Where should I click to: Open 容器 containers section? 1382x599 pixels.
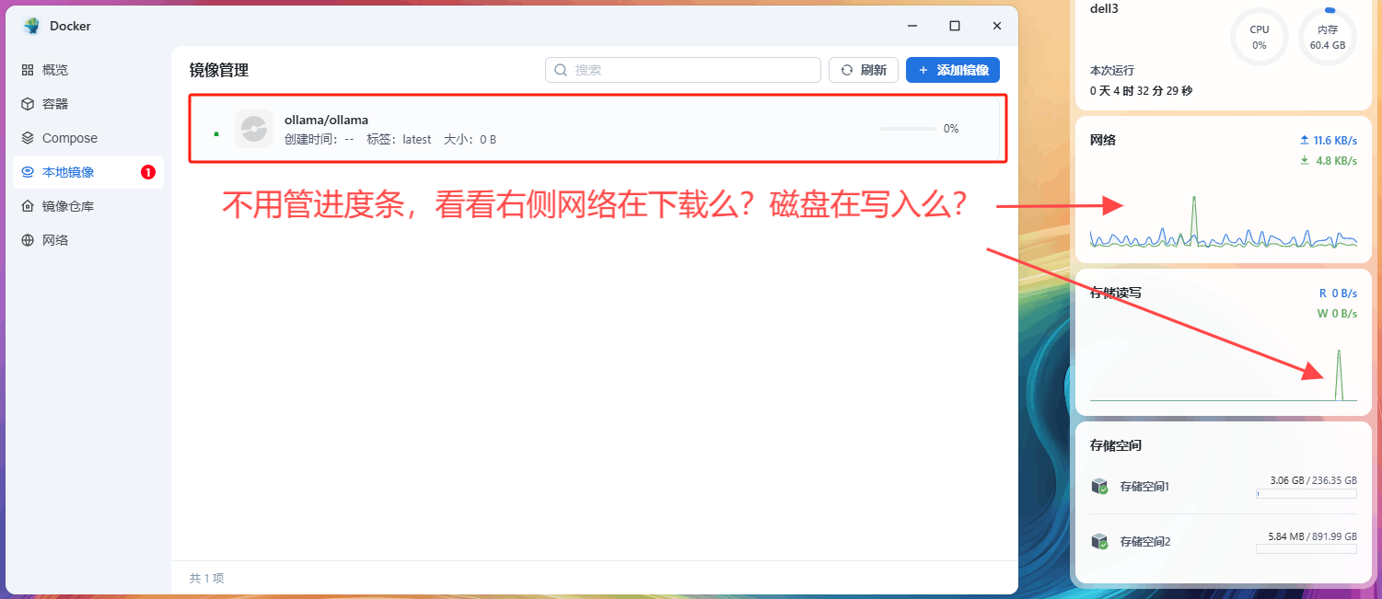pos(55,104)
